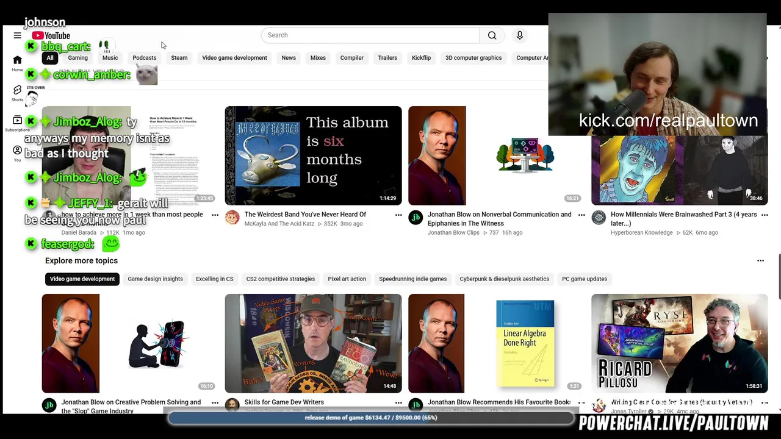
Task: Select the Steam filter chip
Action: tap(179, 58)
